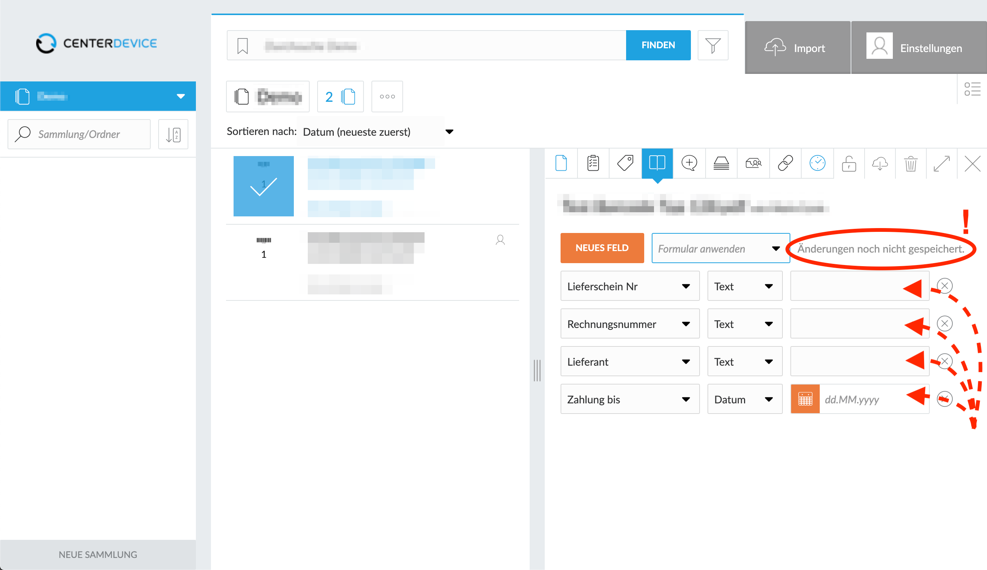Open the tags icon in document toolbar

click(x=625, y=163)
